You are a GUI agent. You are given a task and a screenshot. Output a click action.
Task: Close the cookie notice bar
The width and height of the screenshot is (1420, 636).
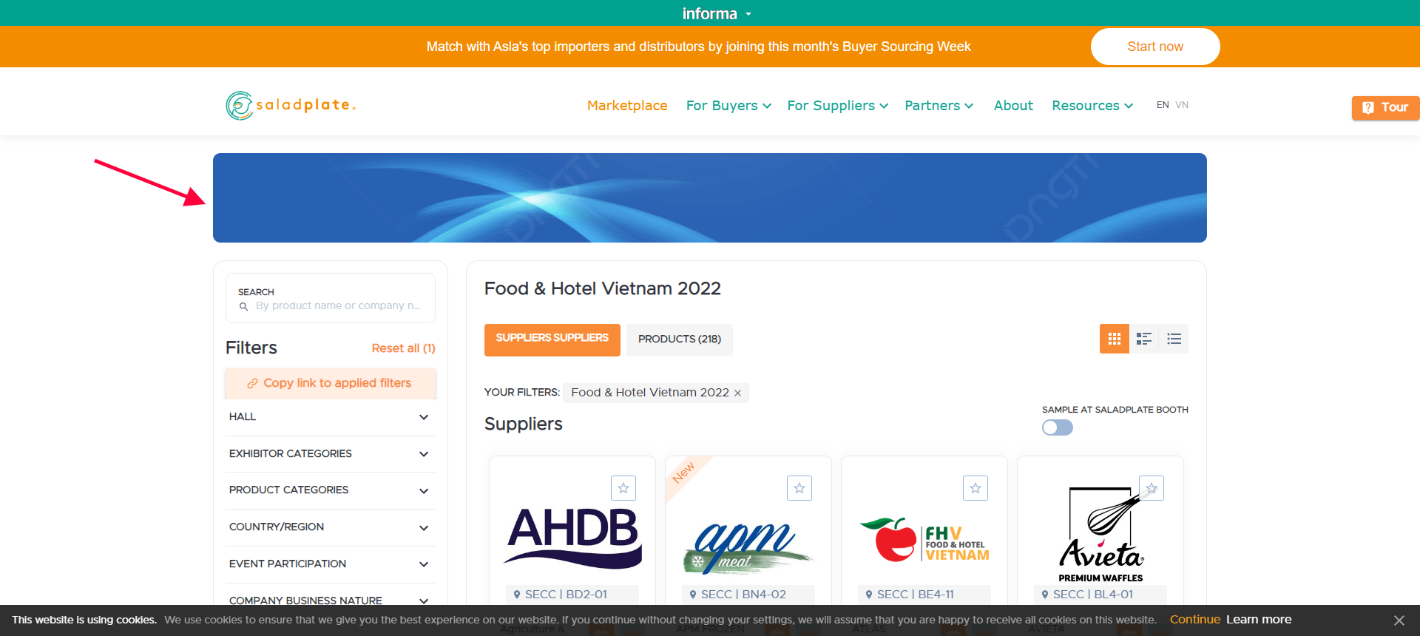point(1399,620)
